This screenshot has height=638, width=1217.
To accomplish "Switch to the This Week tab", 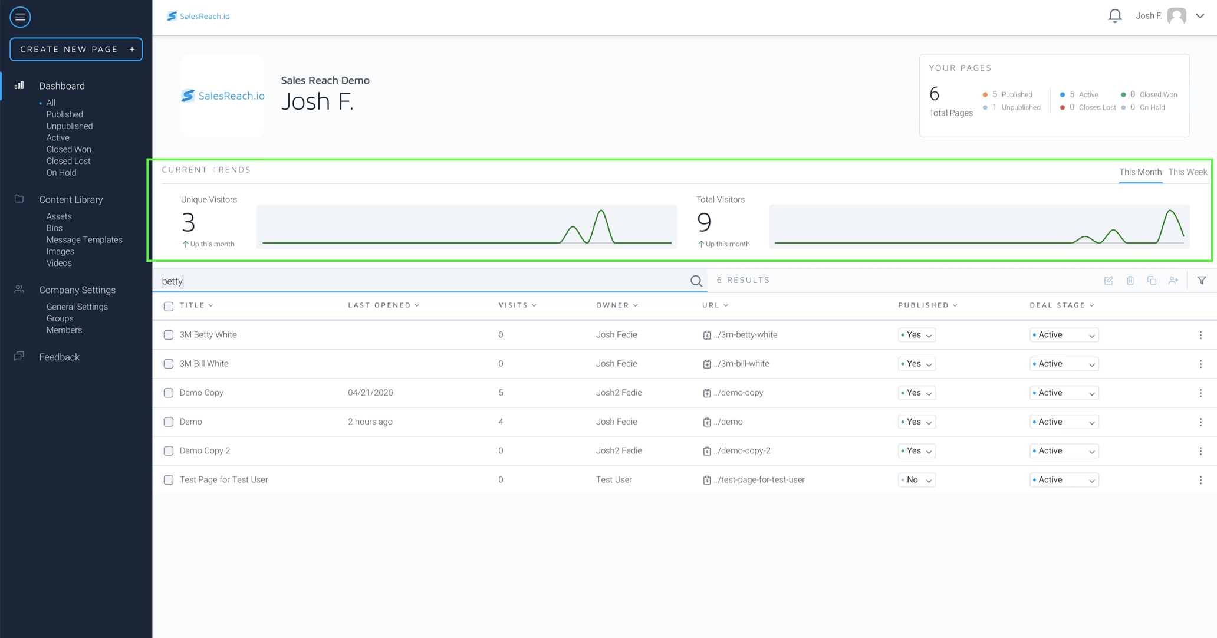I will click(1187, 172).
